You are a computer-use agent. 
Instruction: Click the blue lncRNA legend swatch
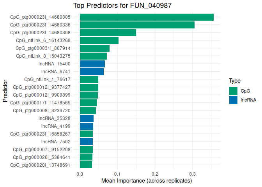234,100
